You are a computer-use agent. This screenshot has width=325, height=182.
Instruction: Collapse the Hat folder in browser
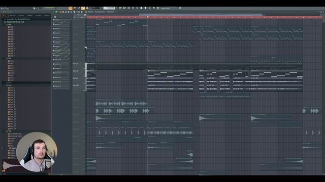[10, 59]
